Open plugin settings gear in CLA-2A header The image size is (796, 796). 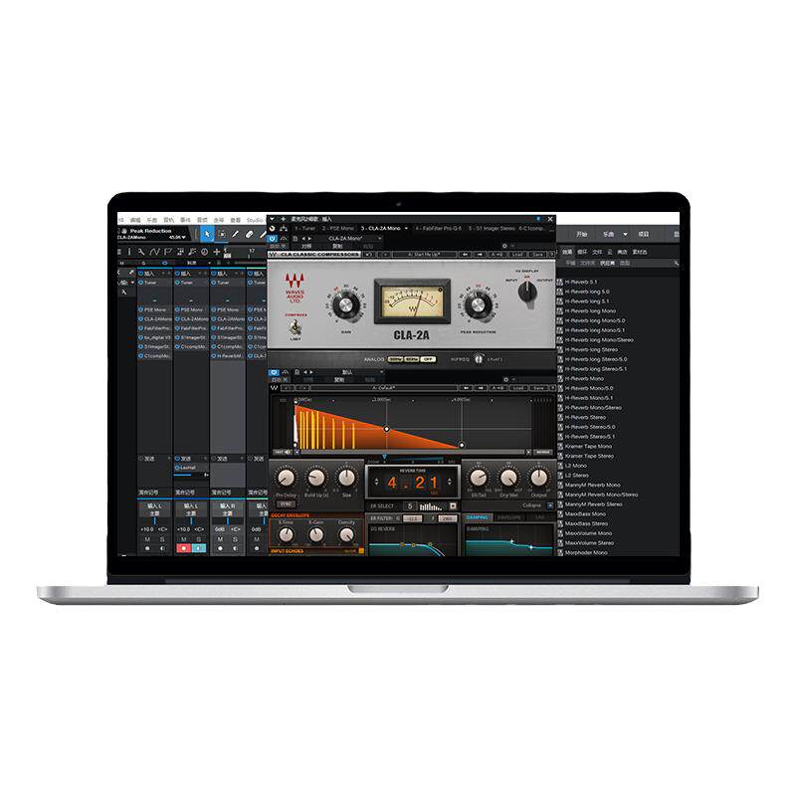(x=504, y=246)
